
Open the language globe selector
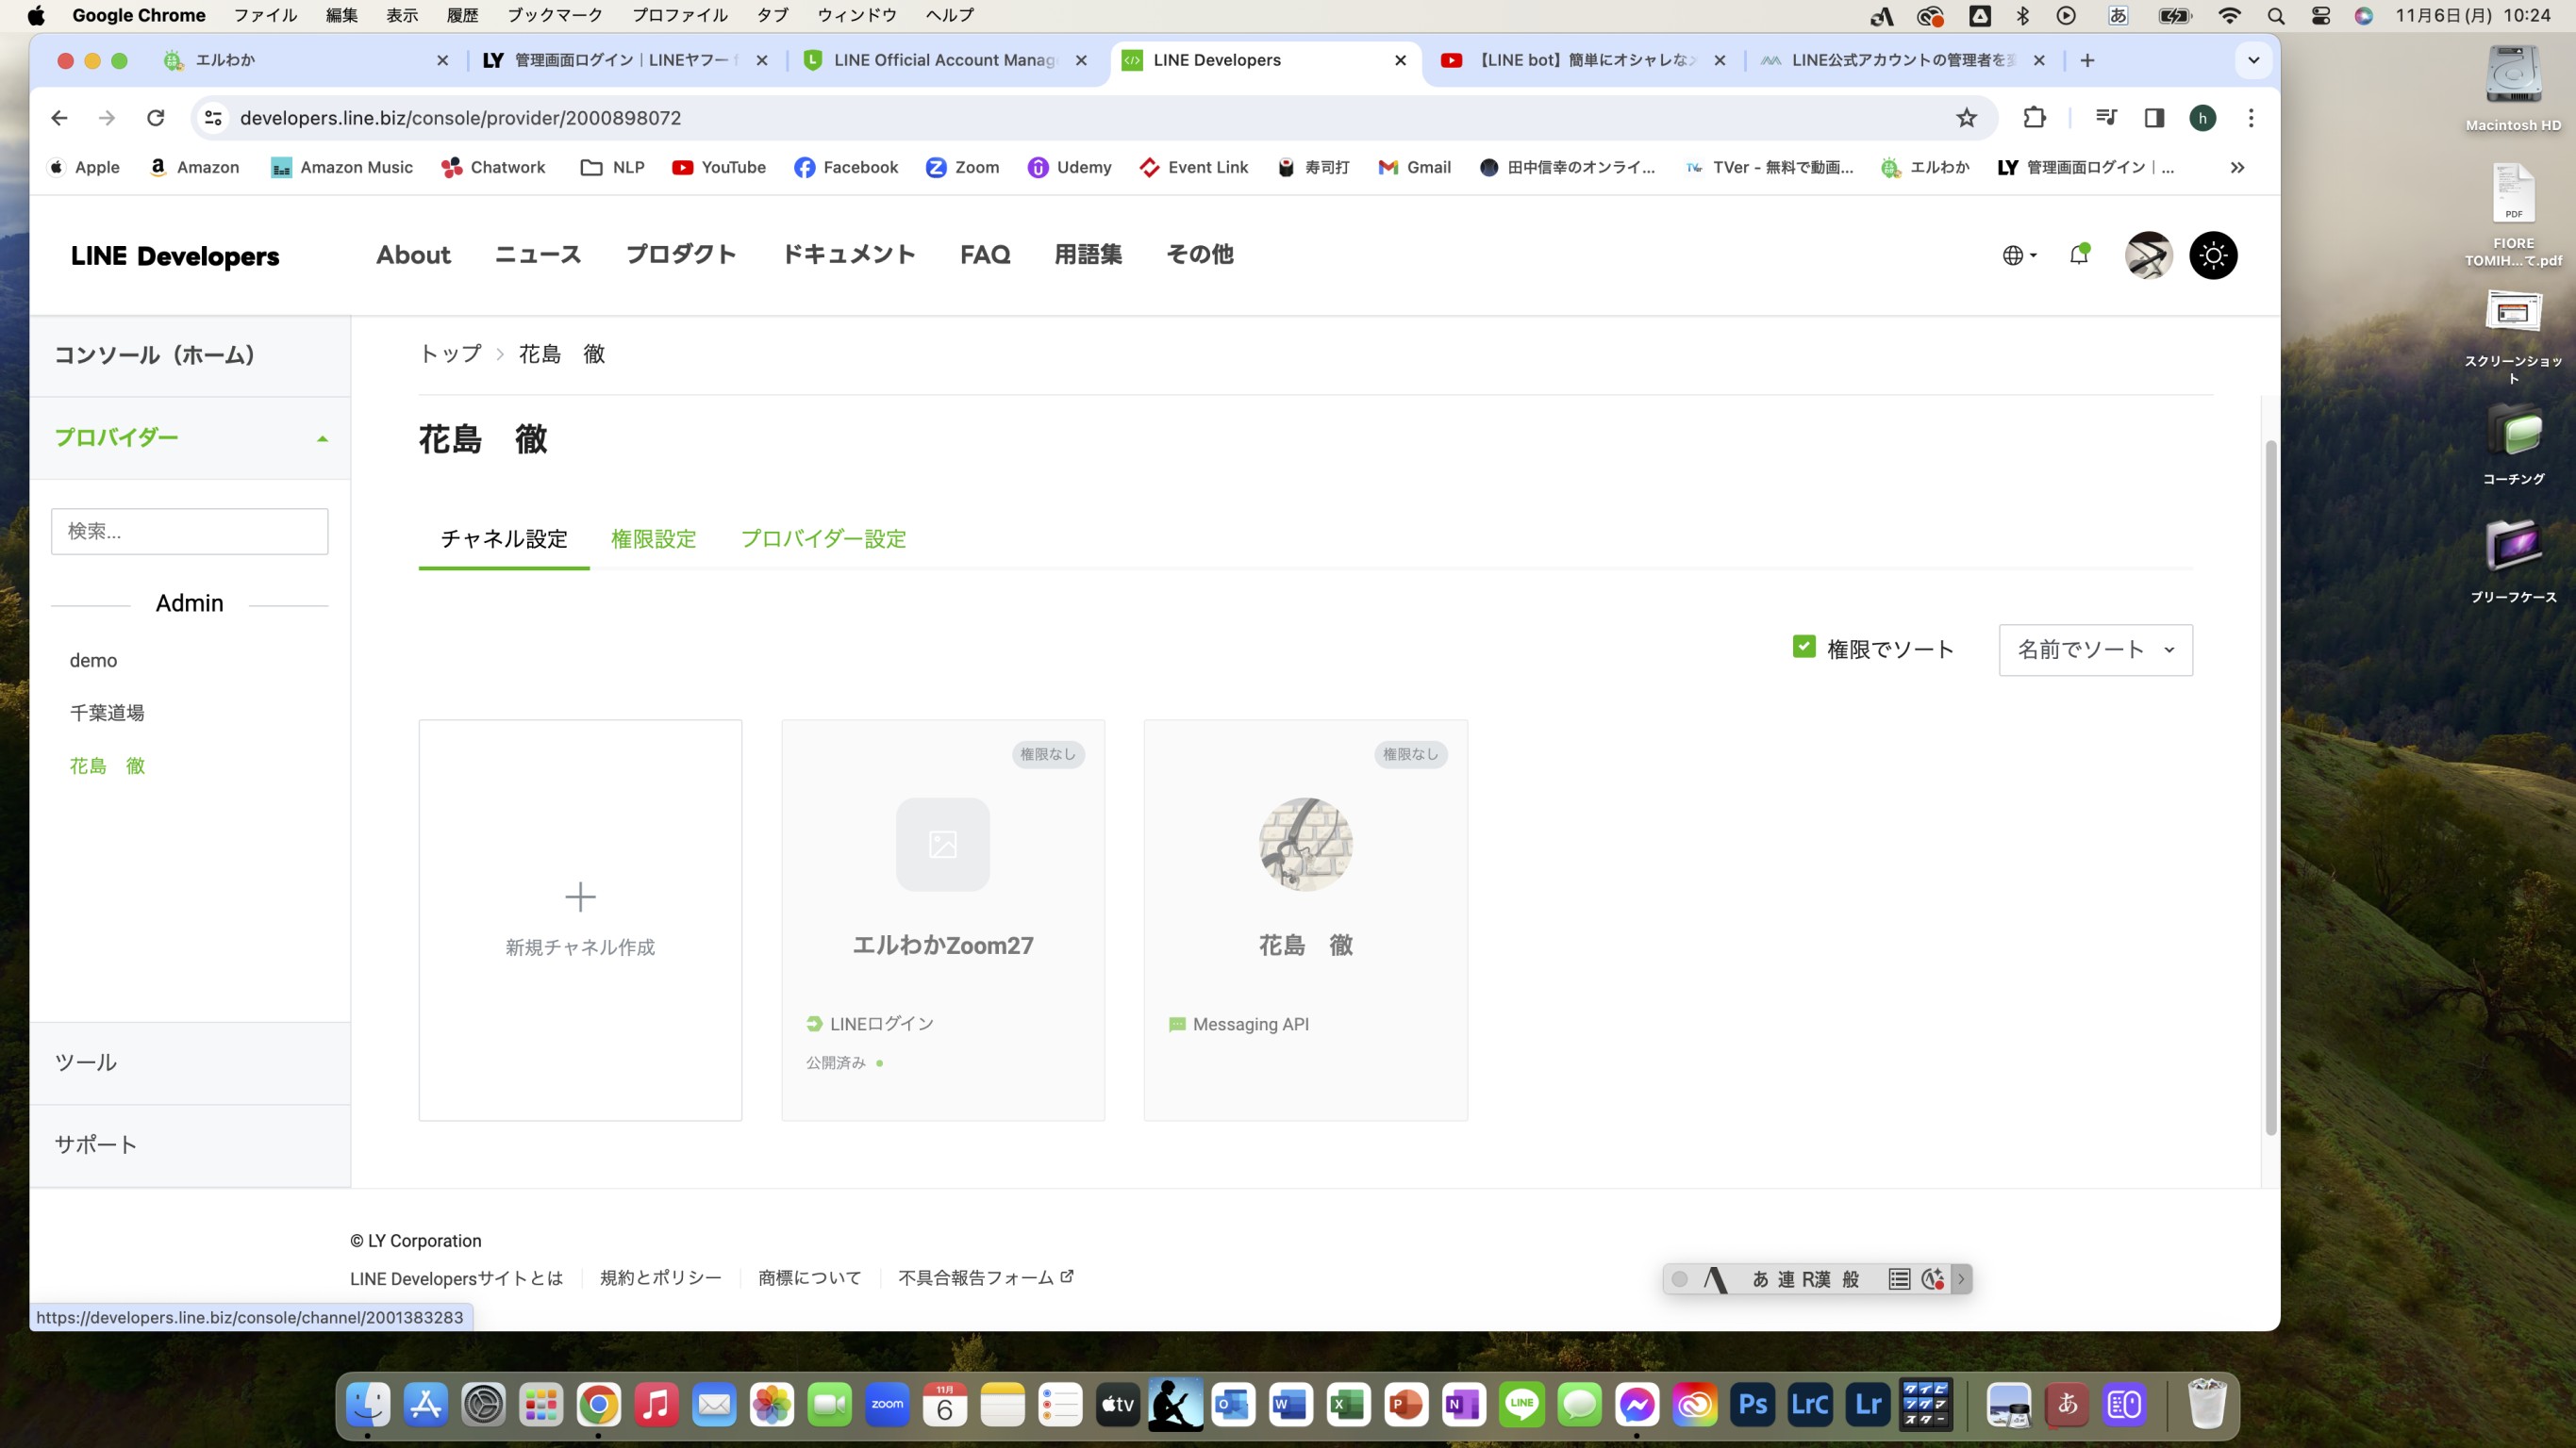[x=2019, y=255]
